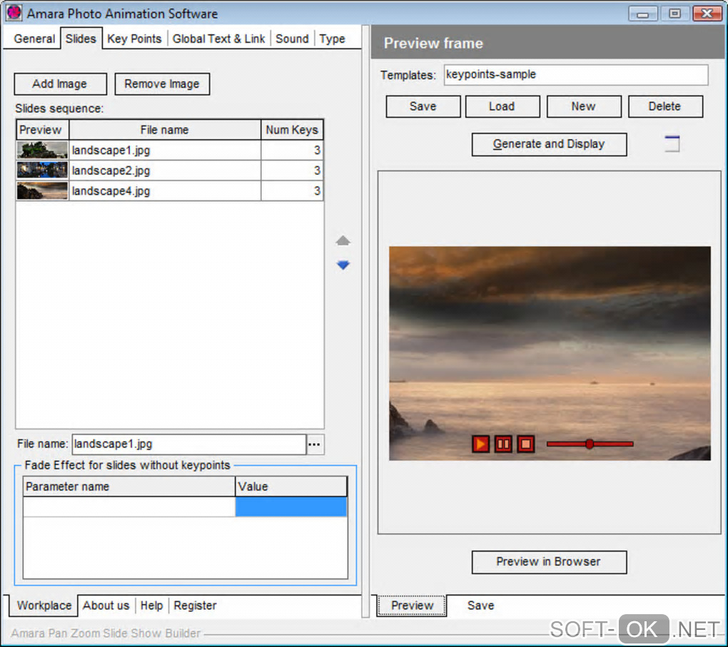Maximize the Amara window
Image resolution: width=728 pixels, height=647 pixels.
pos(674,14)
